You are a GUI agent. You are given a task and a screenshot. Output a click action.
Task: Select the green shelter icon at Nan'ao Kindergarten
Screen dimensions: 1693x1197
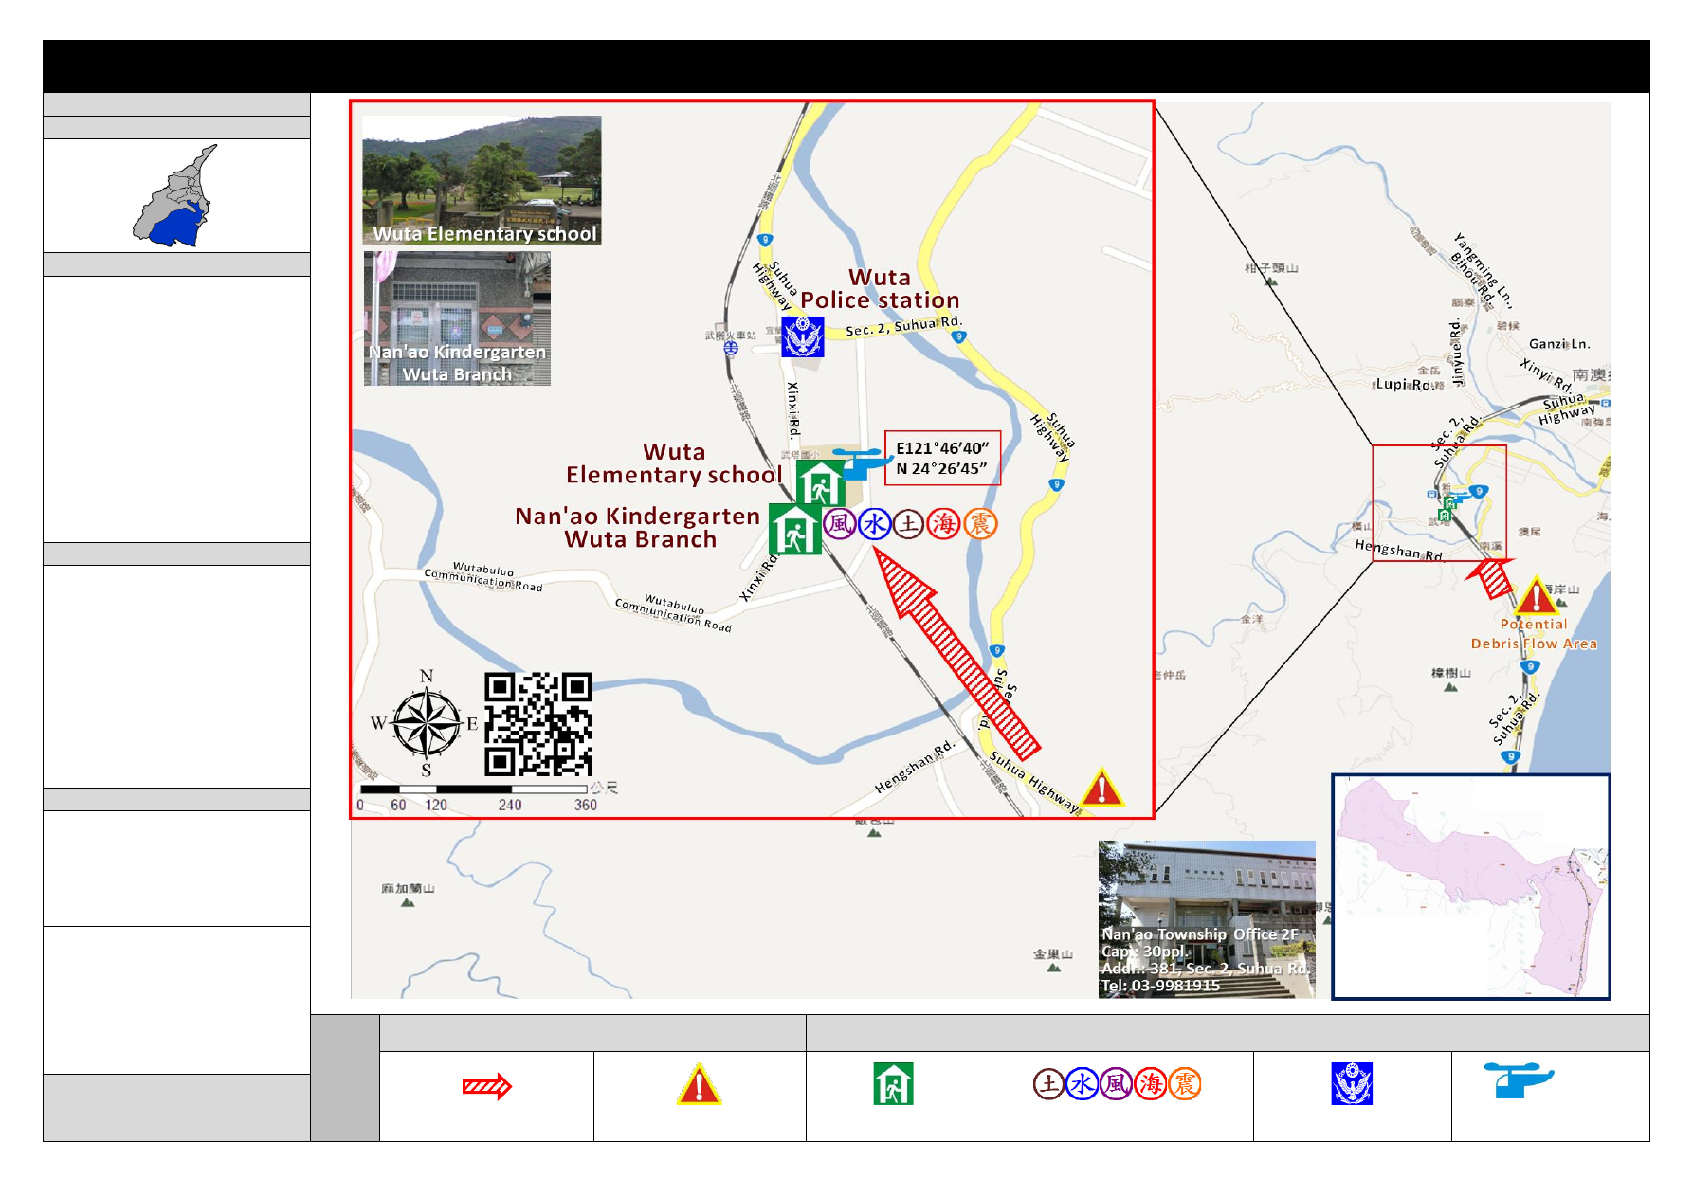pos(794,529)
